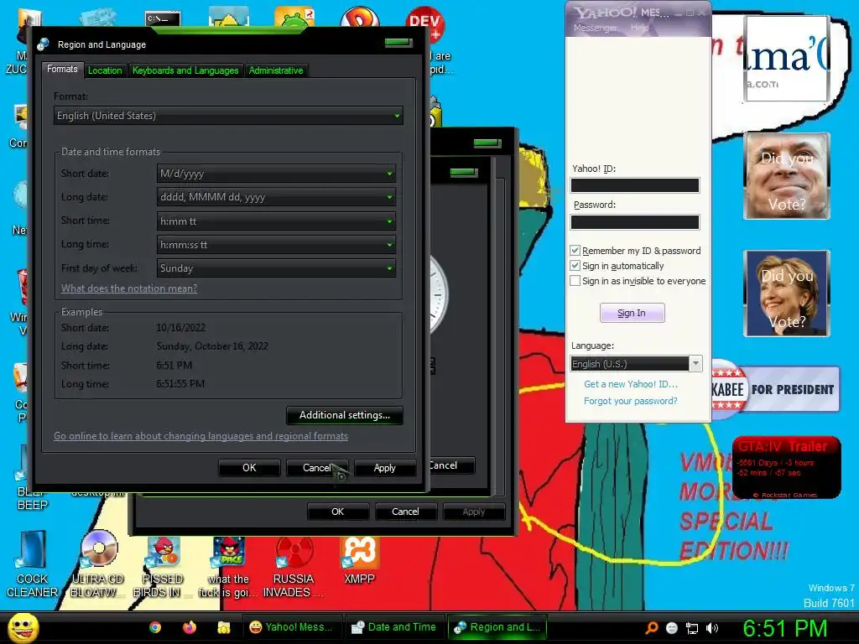Click Apply in Region and Language dialog
Screen dimensions: 859x644
click(x=384, y=468)
